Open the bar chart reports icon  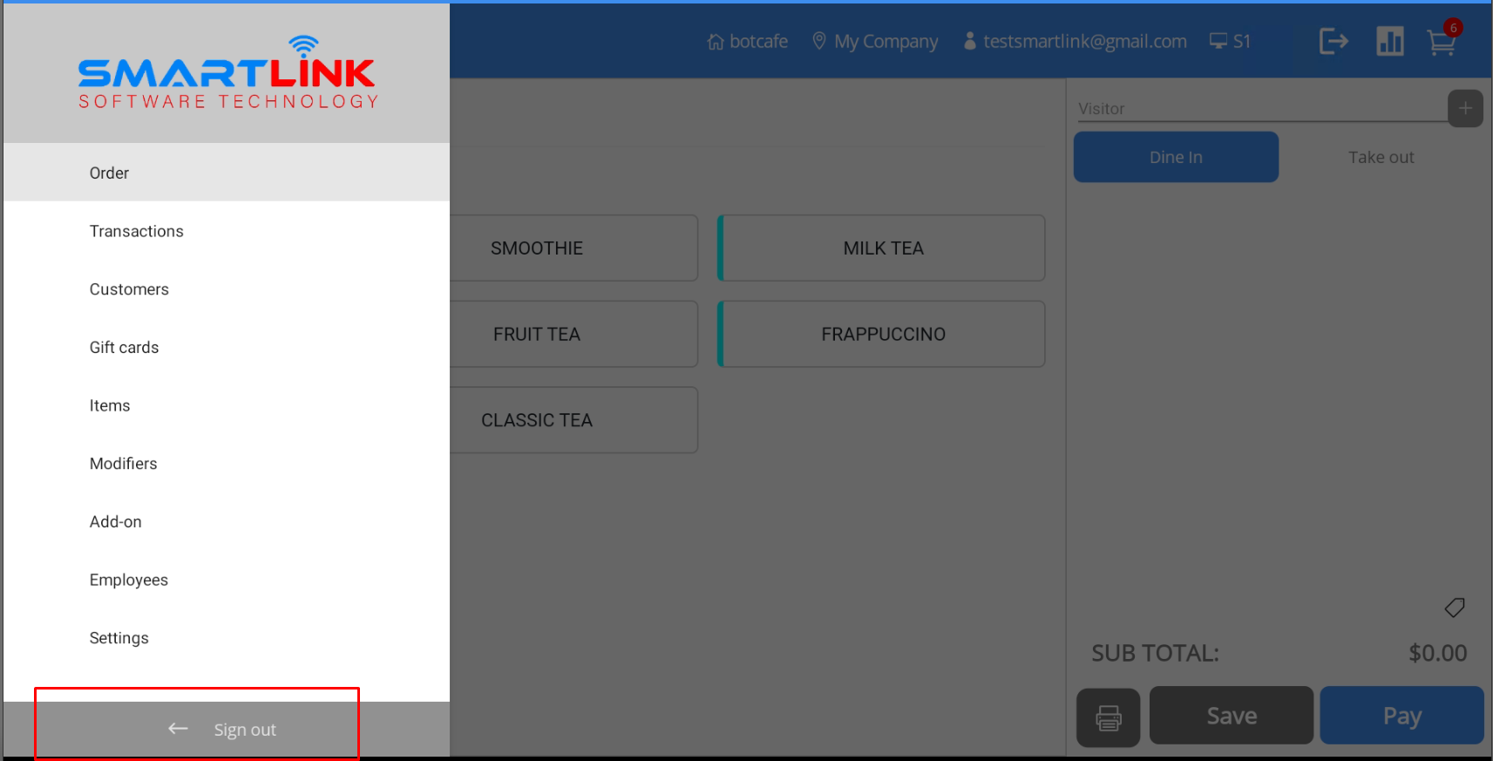click(x=1389, y=41)
